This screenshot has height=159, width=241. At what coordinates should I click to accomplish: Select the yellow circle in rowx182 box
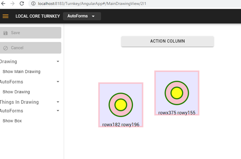(121, 105)
